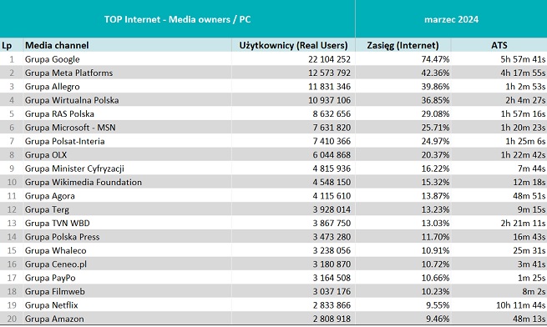Select the Grupa Netflix ATS value 10h 11m 44s
547x327 pixels.
click(521, 305)
